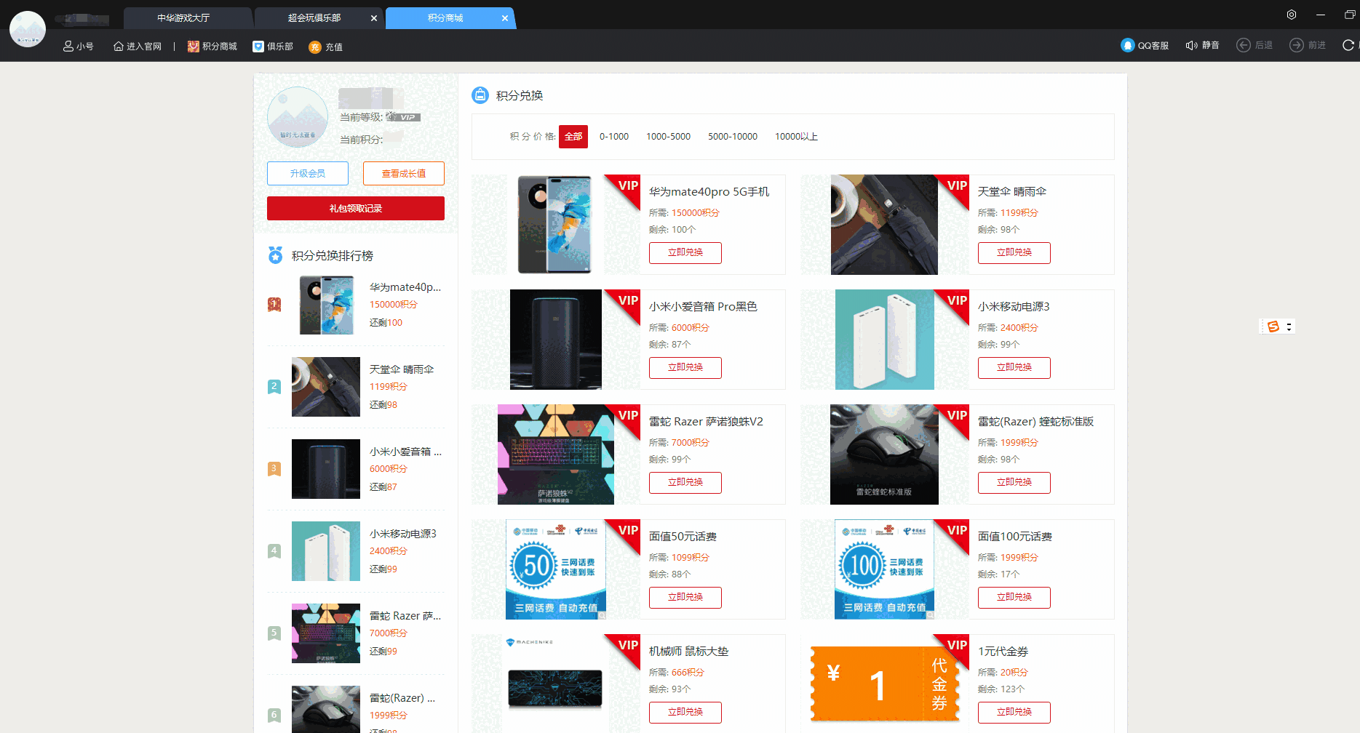Redeem the 天堂伞 晴雨伞

[1014, 253]
